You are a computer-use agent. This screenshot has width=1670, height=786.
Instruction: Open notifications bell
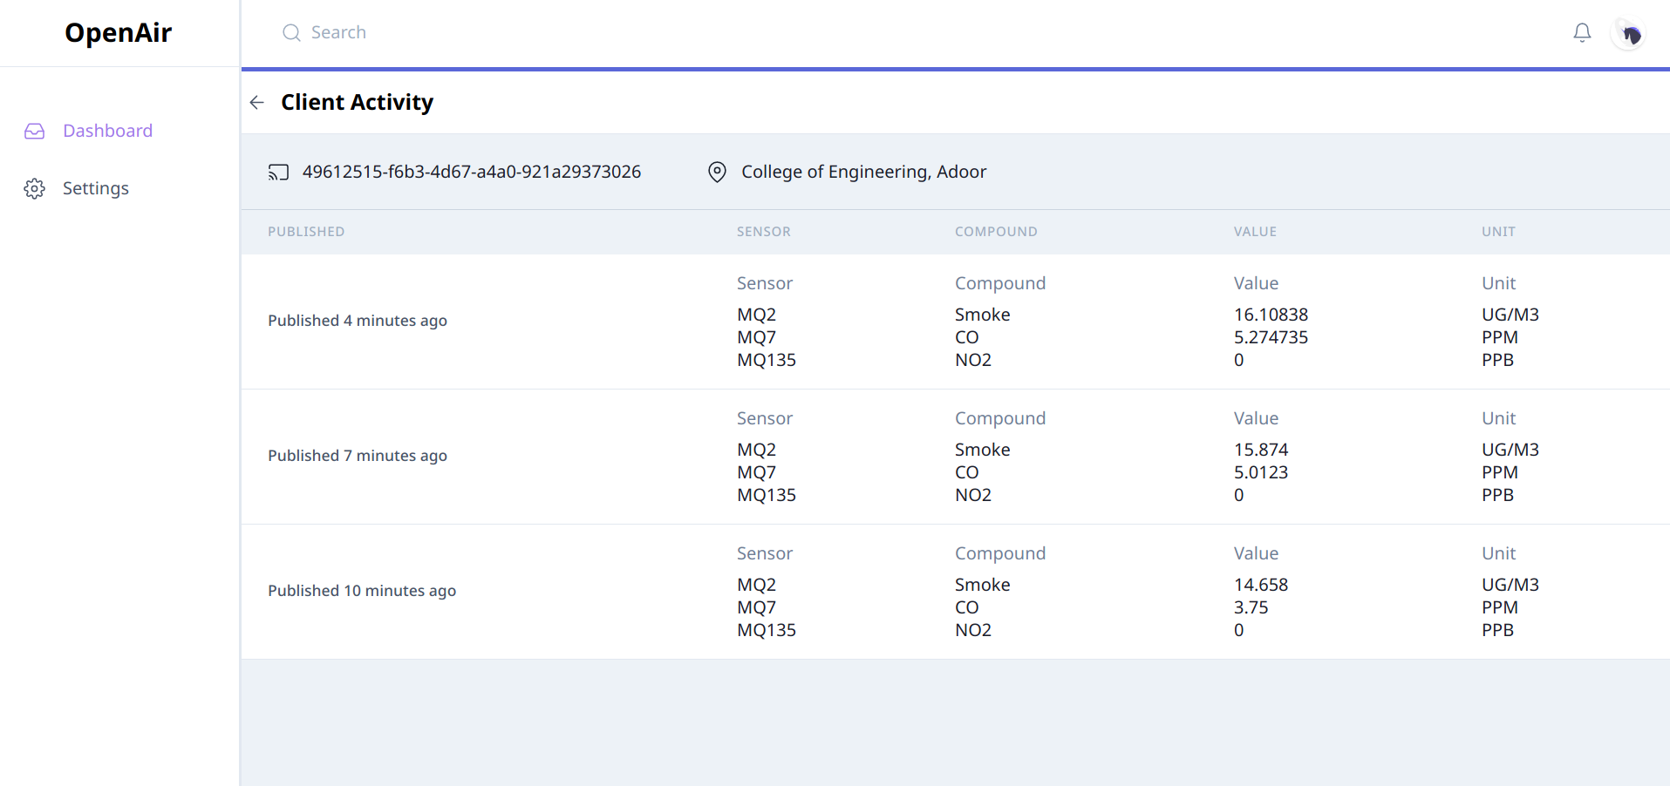(1582, 32)
